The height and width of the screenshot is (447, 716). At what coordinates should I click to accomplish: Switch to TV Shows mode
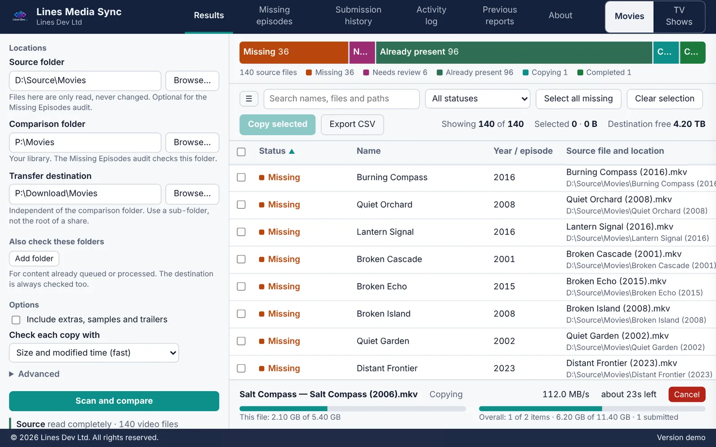[679, 16]
